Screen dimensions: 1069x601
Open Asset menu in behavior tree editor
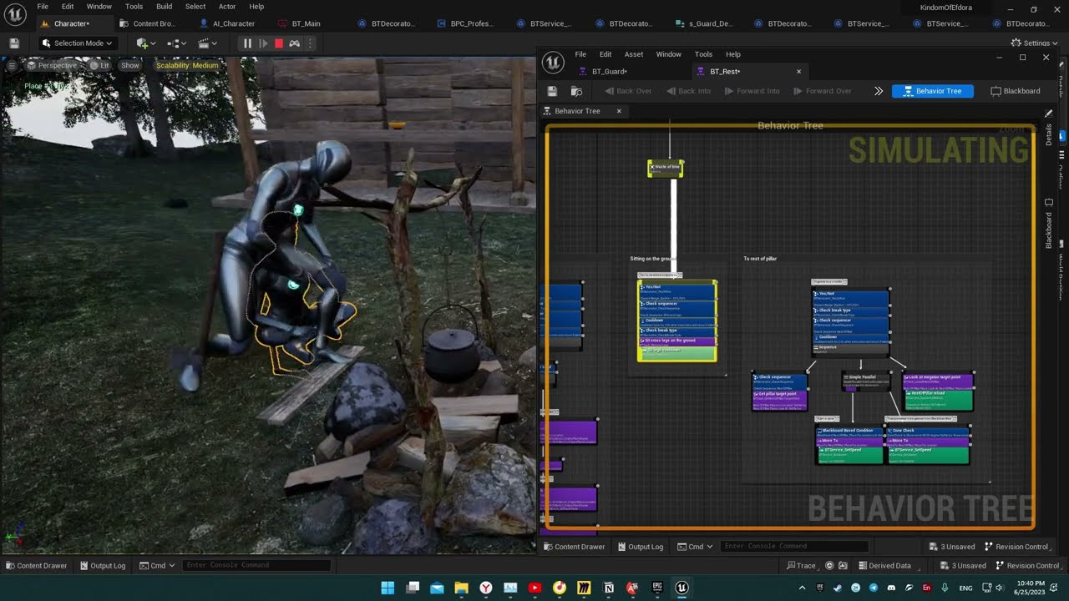634,54
